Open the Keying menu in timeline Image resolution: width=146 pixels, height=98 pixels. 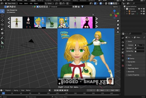tap(17, 90)
